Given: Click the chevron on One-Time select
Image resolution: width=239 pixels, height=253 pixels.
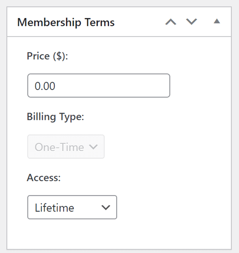Looking at the screenshot, I should [93, 146].
